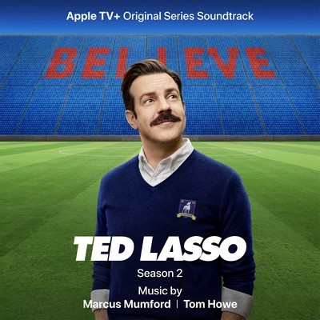
Task: Click the left grey sleeve cuff
Action: coord(101,300)
